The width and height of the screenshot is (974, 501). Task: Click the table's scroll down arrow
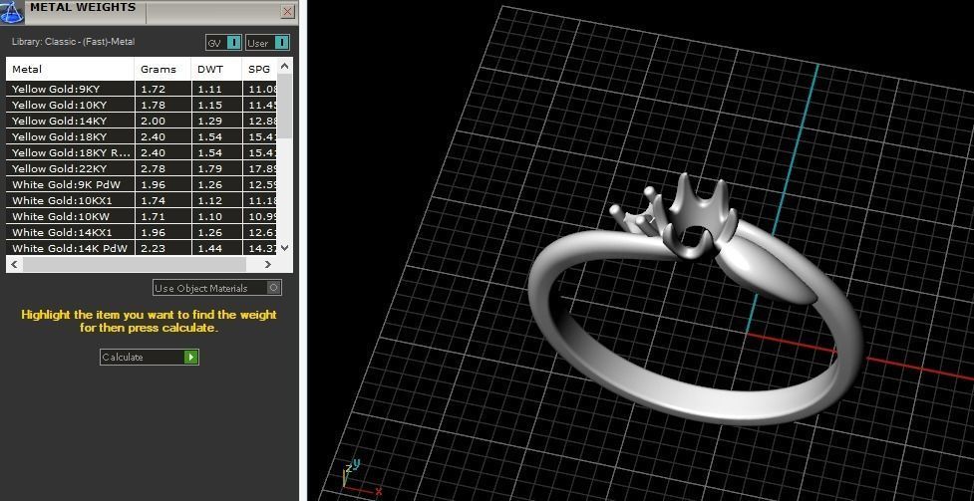pos(284,247)
